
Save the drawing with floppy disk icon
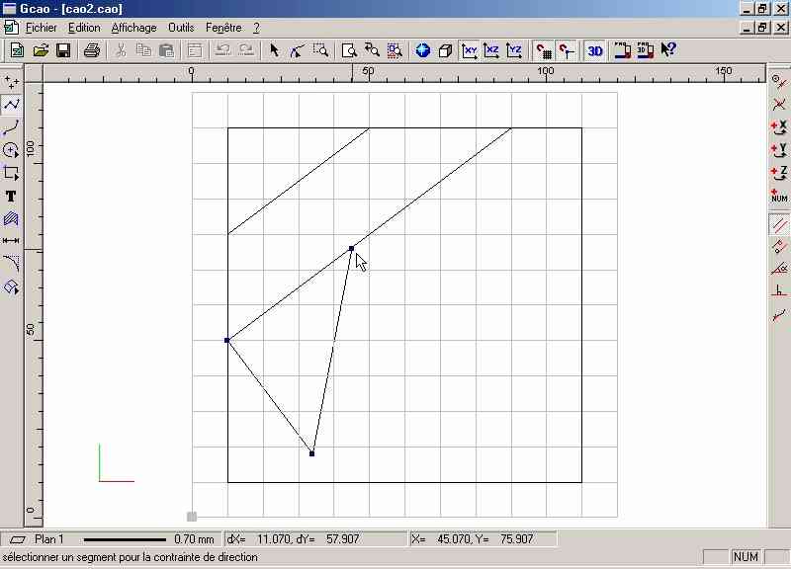63,50
